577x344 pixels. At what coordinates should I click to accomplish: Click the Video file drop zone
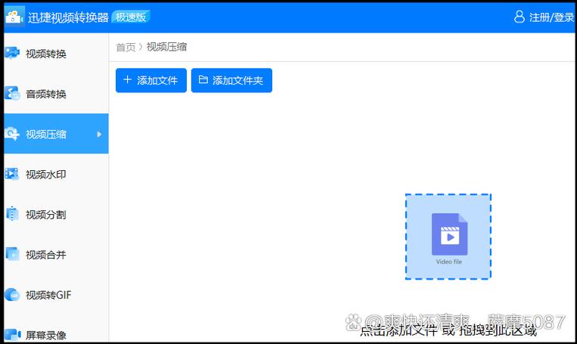tap(448, 237)
